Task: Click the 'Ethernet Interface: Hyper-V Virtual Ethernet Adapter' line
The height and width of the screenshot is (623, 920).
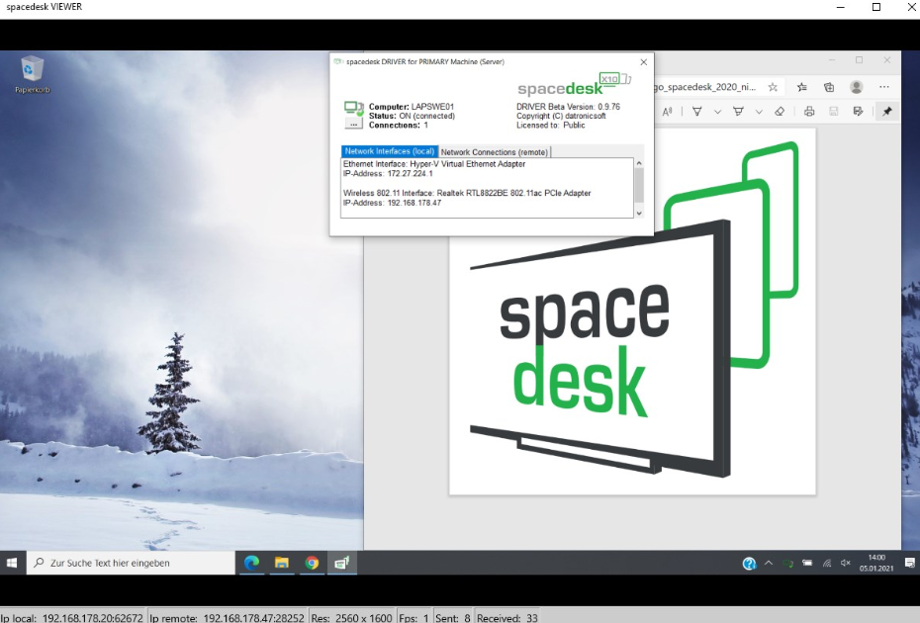Action: 434,164
